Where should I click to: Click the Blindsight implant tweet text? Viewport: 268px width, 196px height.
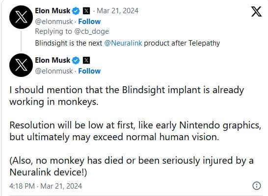pyautogui.click(x=135, y=131)
